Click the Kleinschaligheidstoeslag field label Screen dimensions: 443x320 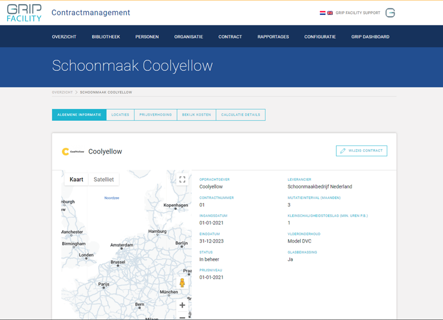pos(328,216)
